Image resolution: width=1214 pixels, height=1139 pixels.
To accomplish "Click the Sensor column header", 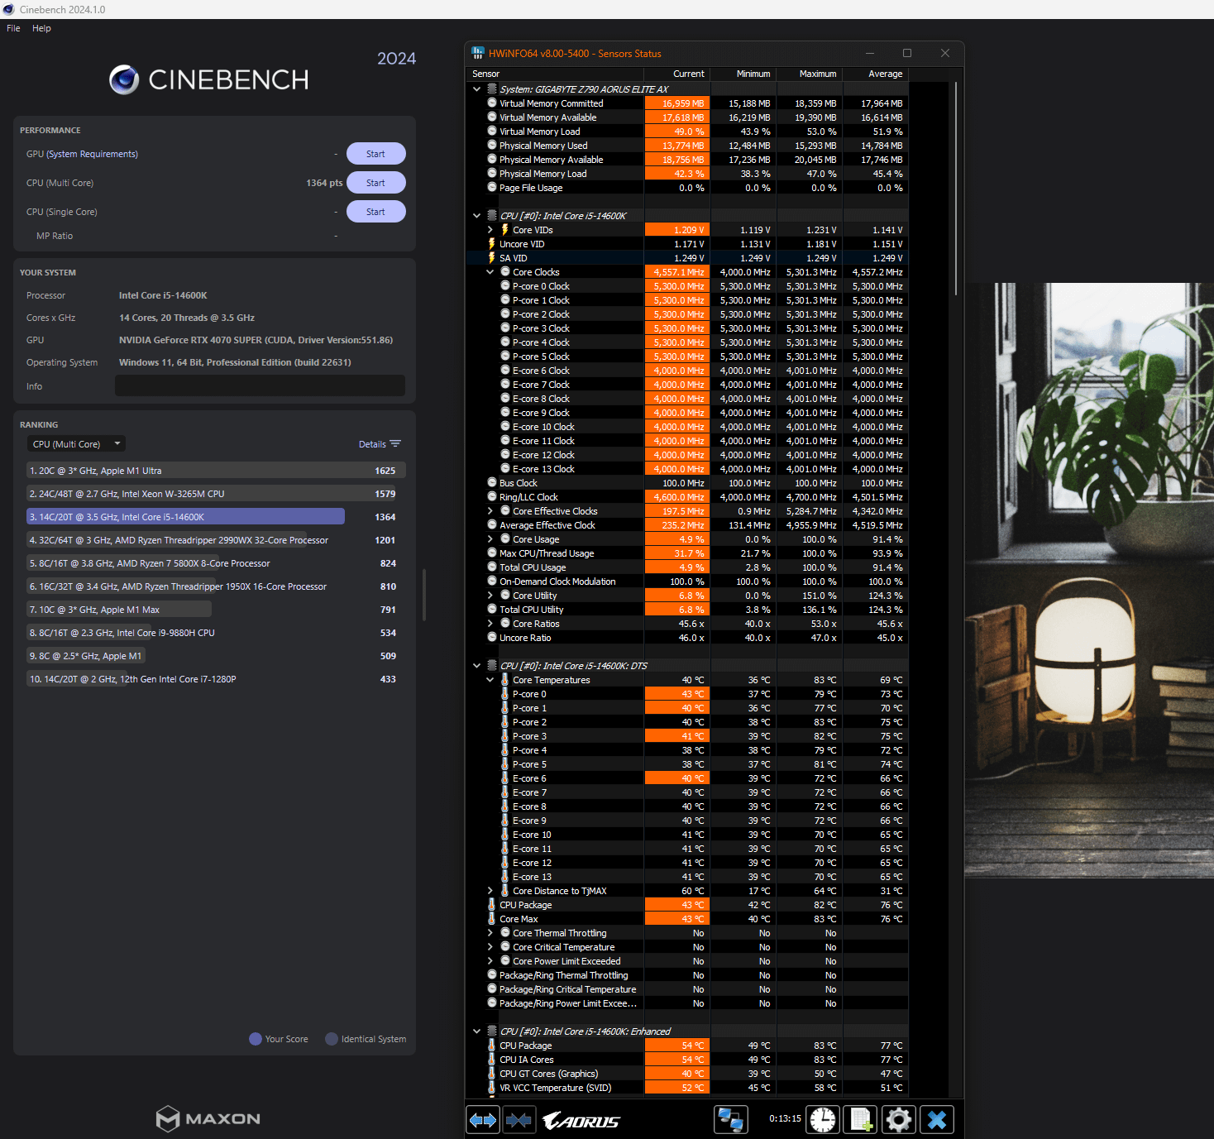I will 556,74.
